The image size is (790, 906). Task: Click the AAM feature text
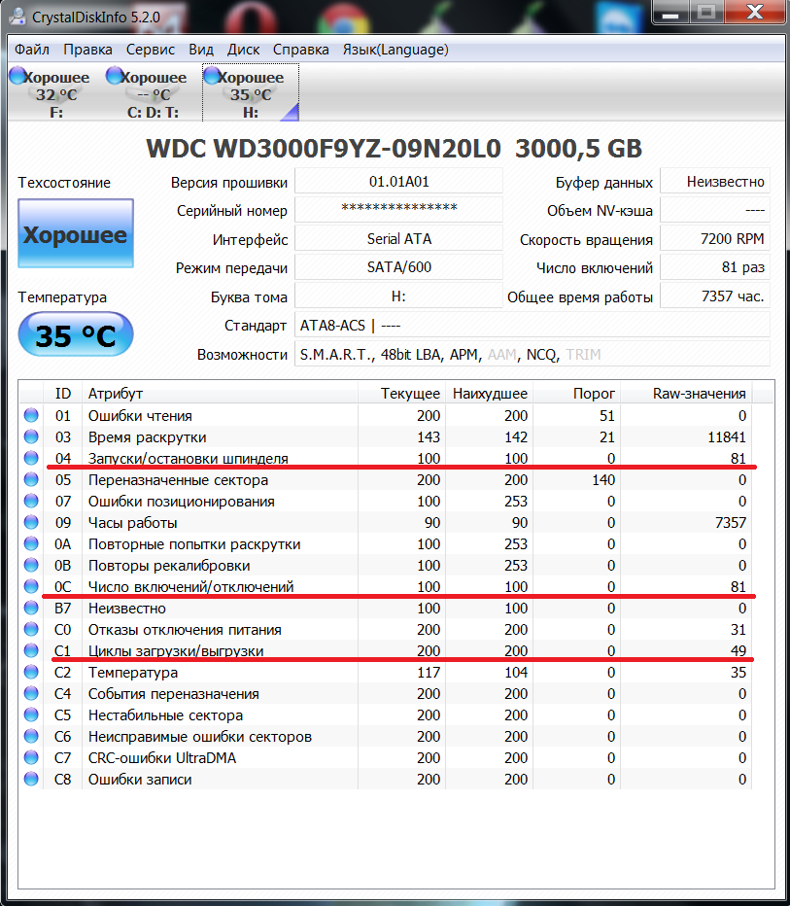pyautogui.click(x=501, y=354)
